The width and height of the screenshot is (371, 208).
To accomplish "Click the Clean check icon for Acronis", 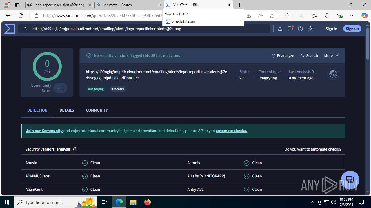I will 247,163.
